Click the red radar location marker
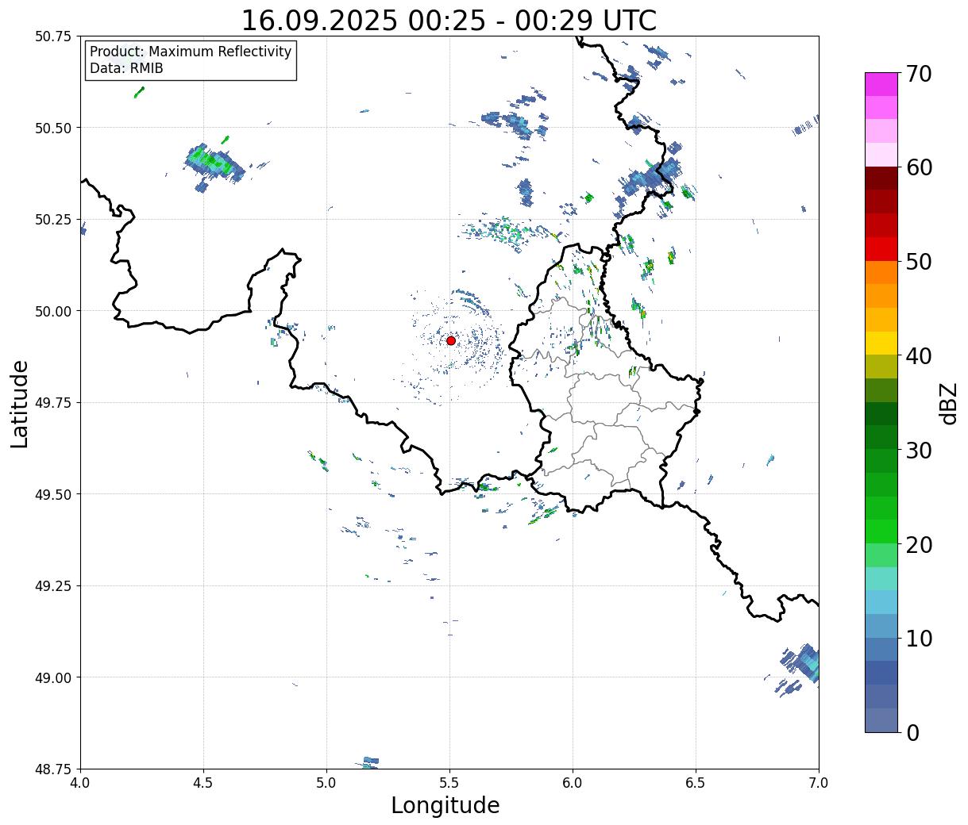The width and height of the screenshot is (968, 825). click(x=451, y=340)
